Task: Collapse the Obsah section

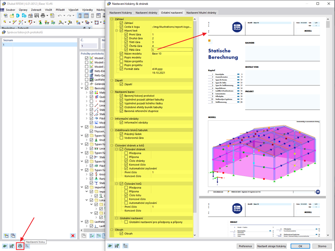Action: tap(112, 230)
